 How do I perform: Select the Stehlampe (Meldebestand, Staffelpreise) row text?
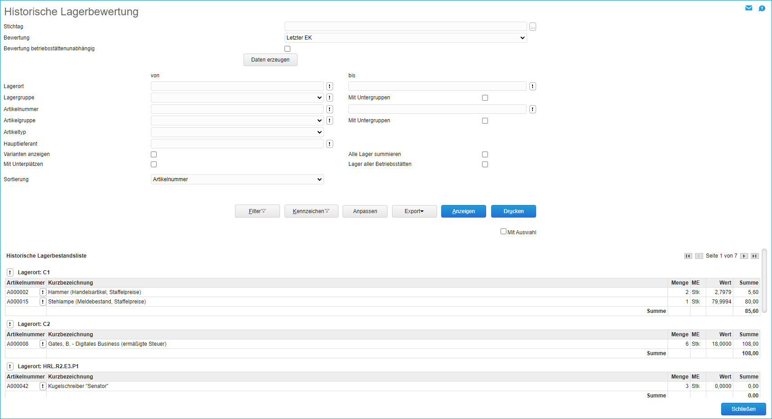97,302
